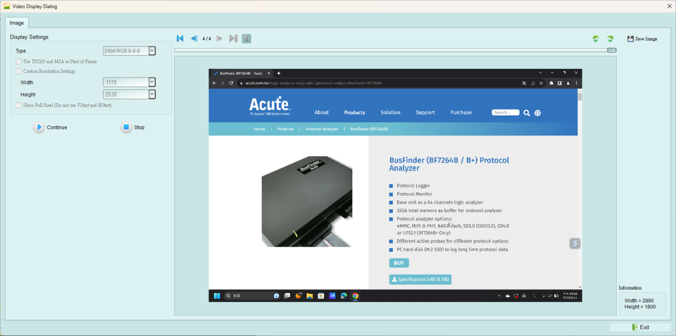Click the Acute site search field

[505, 113]
